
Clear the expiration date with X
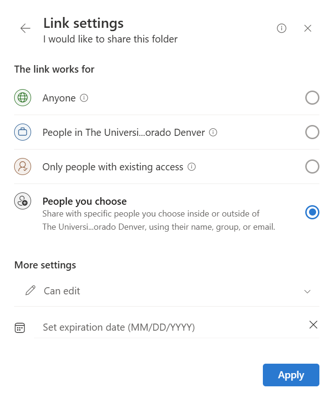click(313, 325)
